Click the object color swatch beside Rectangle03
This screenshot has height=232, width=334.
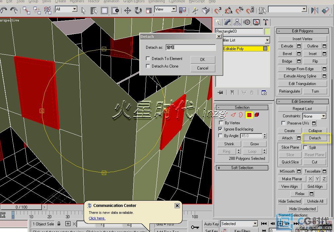[x=267, y=31]
